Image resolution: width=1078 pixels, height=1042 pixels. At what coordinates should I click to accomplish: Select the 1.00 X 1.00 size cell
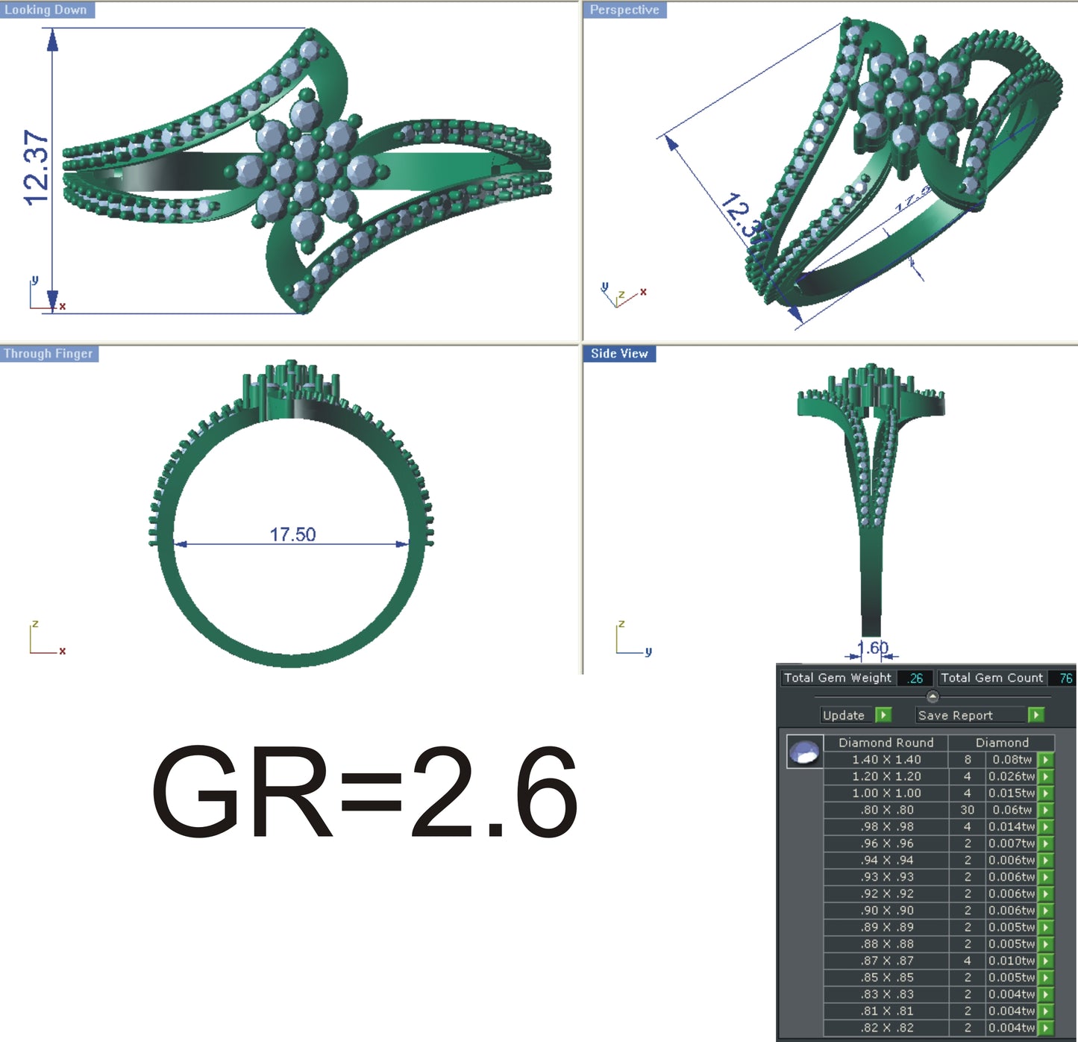click(x=886, y=793)
